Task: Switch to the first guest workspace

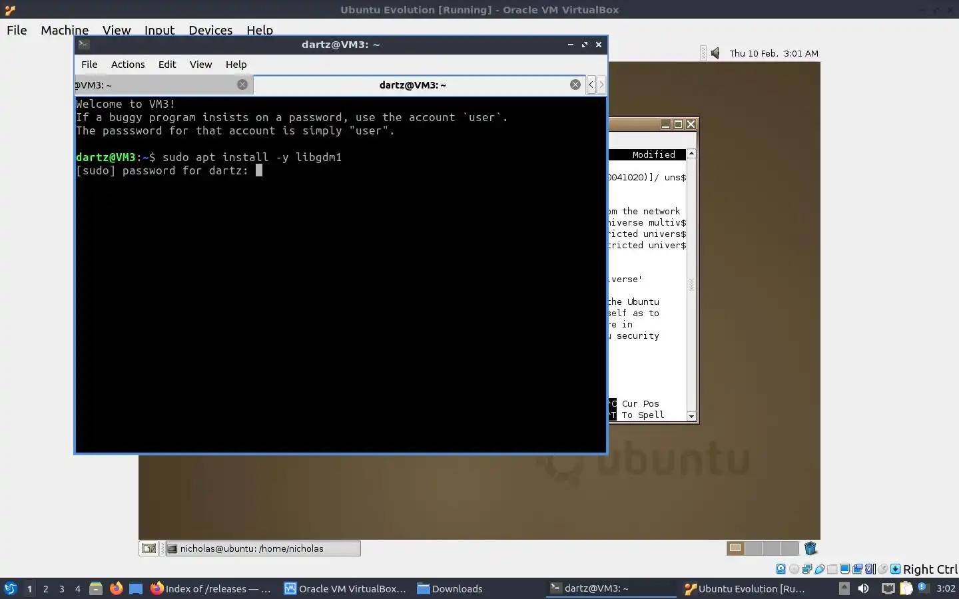Action: (x=736, y=548)
